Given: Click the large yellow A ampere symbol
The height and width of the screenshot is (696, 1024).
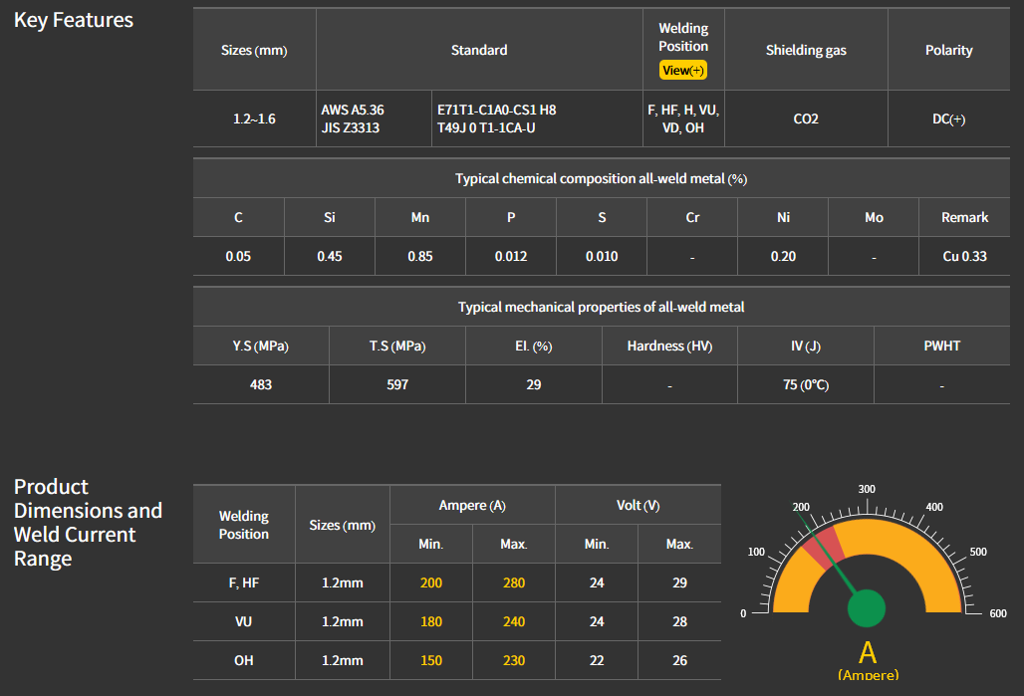Looking at the screenshot, I should click(868, 652).
